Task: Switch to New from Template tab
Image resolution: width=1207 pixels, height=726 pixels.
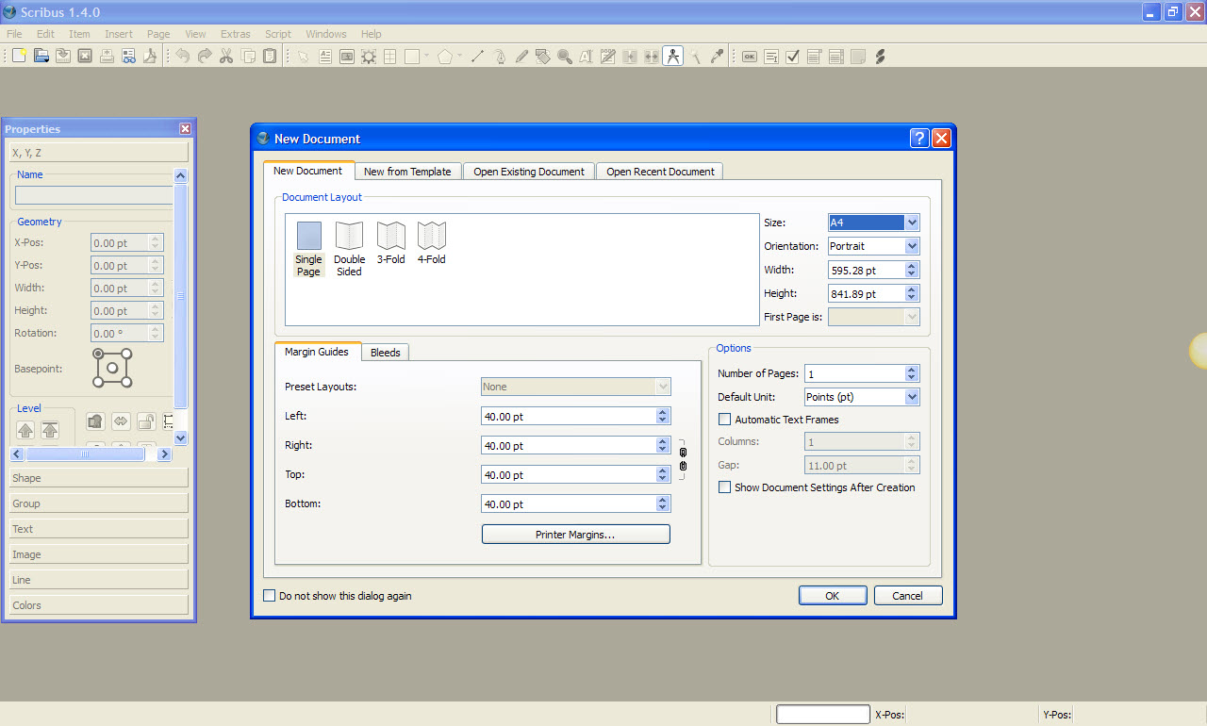Action: 407,172
